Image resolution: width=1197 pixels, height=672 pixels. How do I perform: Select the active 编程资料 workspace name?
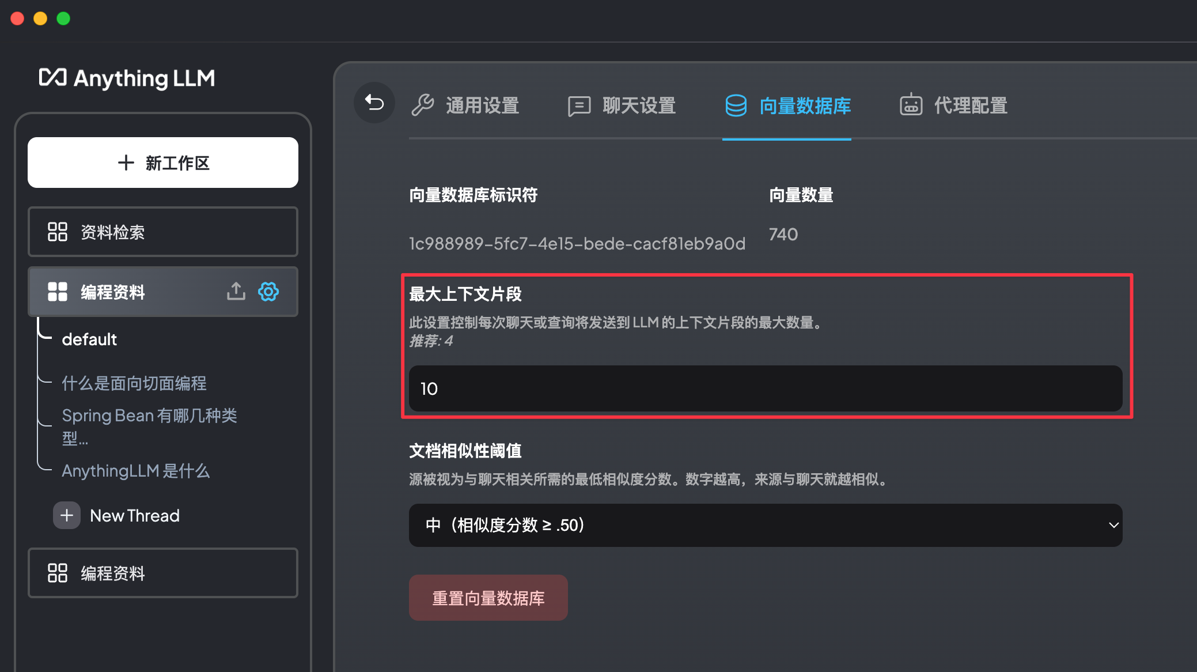113,292
